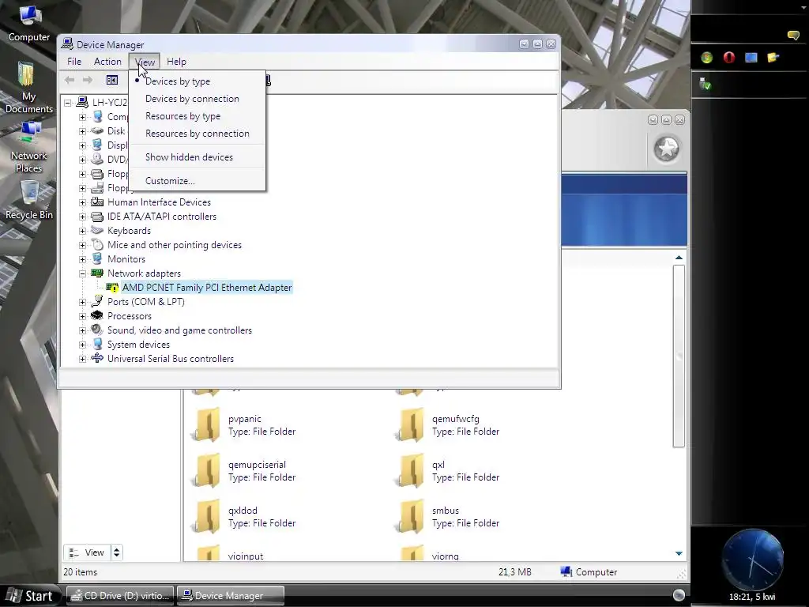Click the Human Interface Devices icon

coord(97,202)
